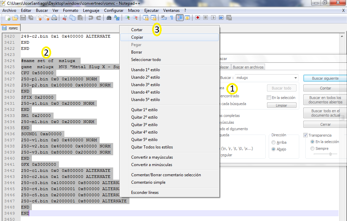Stop macro recording toolbar icon
The image size is (347, 221).
click(x=205, y=18)
